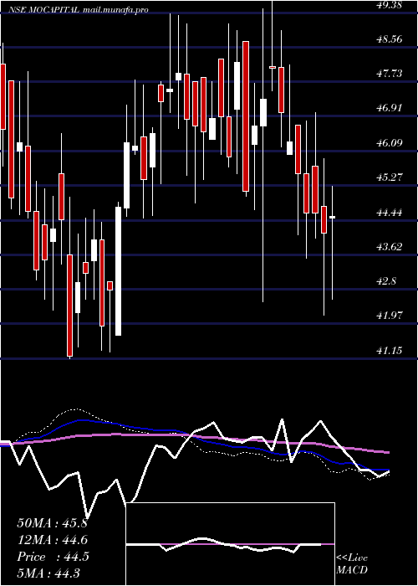Click the NSE MOCAPITAL chart title
This screenshot has height=586, width=418.
coord(43,10)
